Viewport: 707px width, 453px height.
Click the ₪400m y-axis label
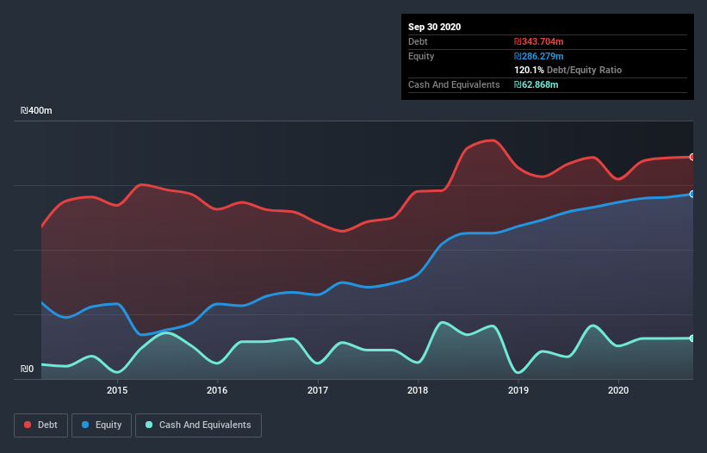36,110
